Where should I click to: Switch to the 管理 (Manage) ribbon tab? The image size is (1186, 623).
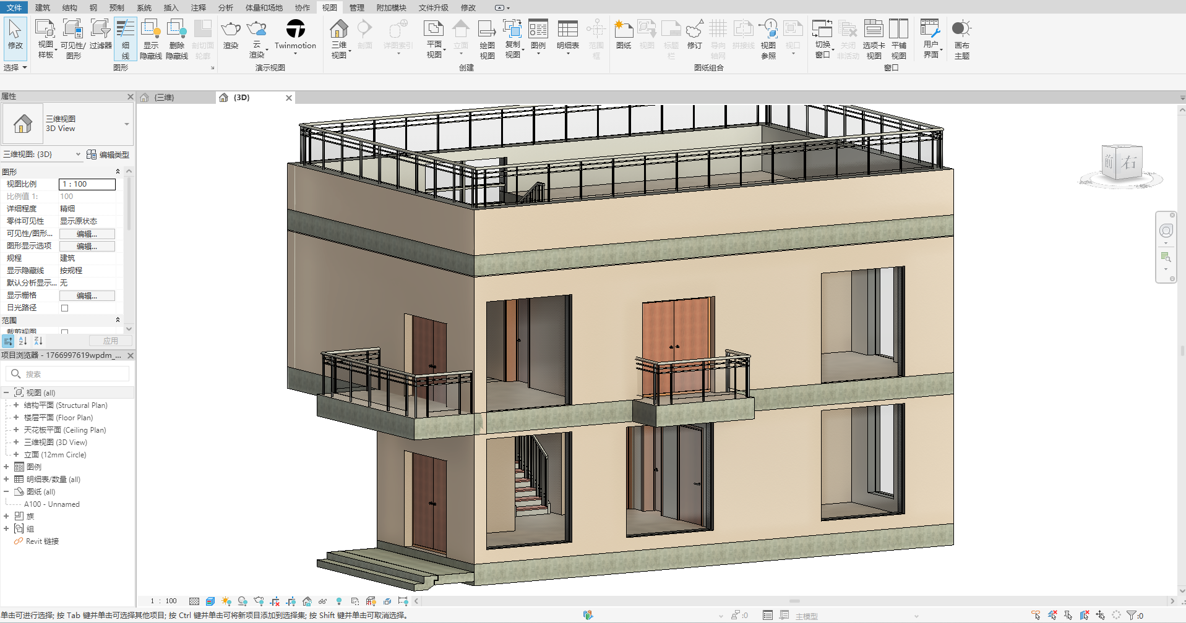(356, 7)
